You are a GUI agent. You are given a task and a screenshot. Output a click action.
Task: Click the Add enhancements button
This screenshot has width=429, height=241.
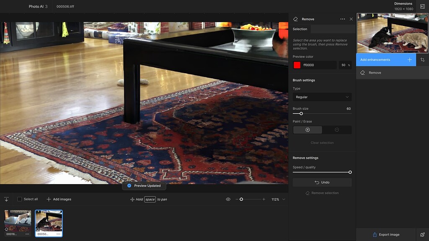pos(386,59)
